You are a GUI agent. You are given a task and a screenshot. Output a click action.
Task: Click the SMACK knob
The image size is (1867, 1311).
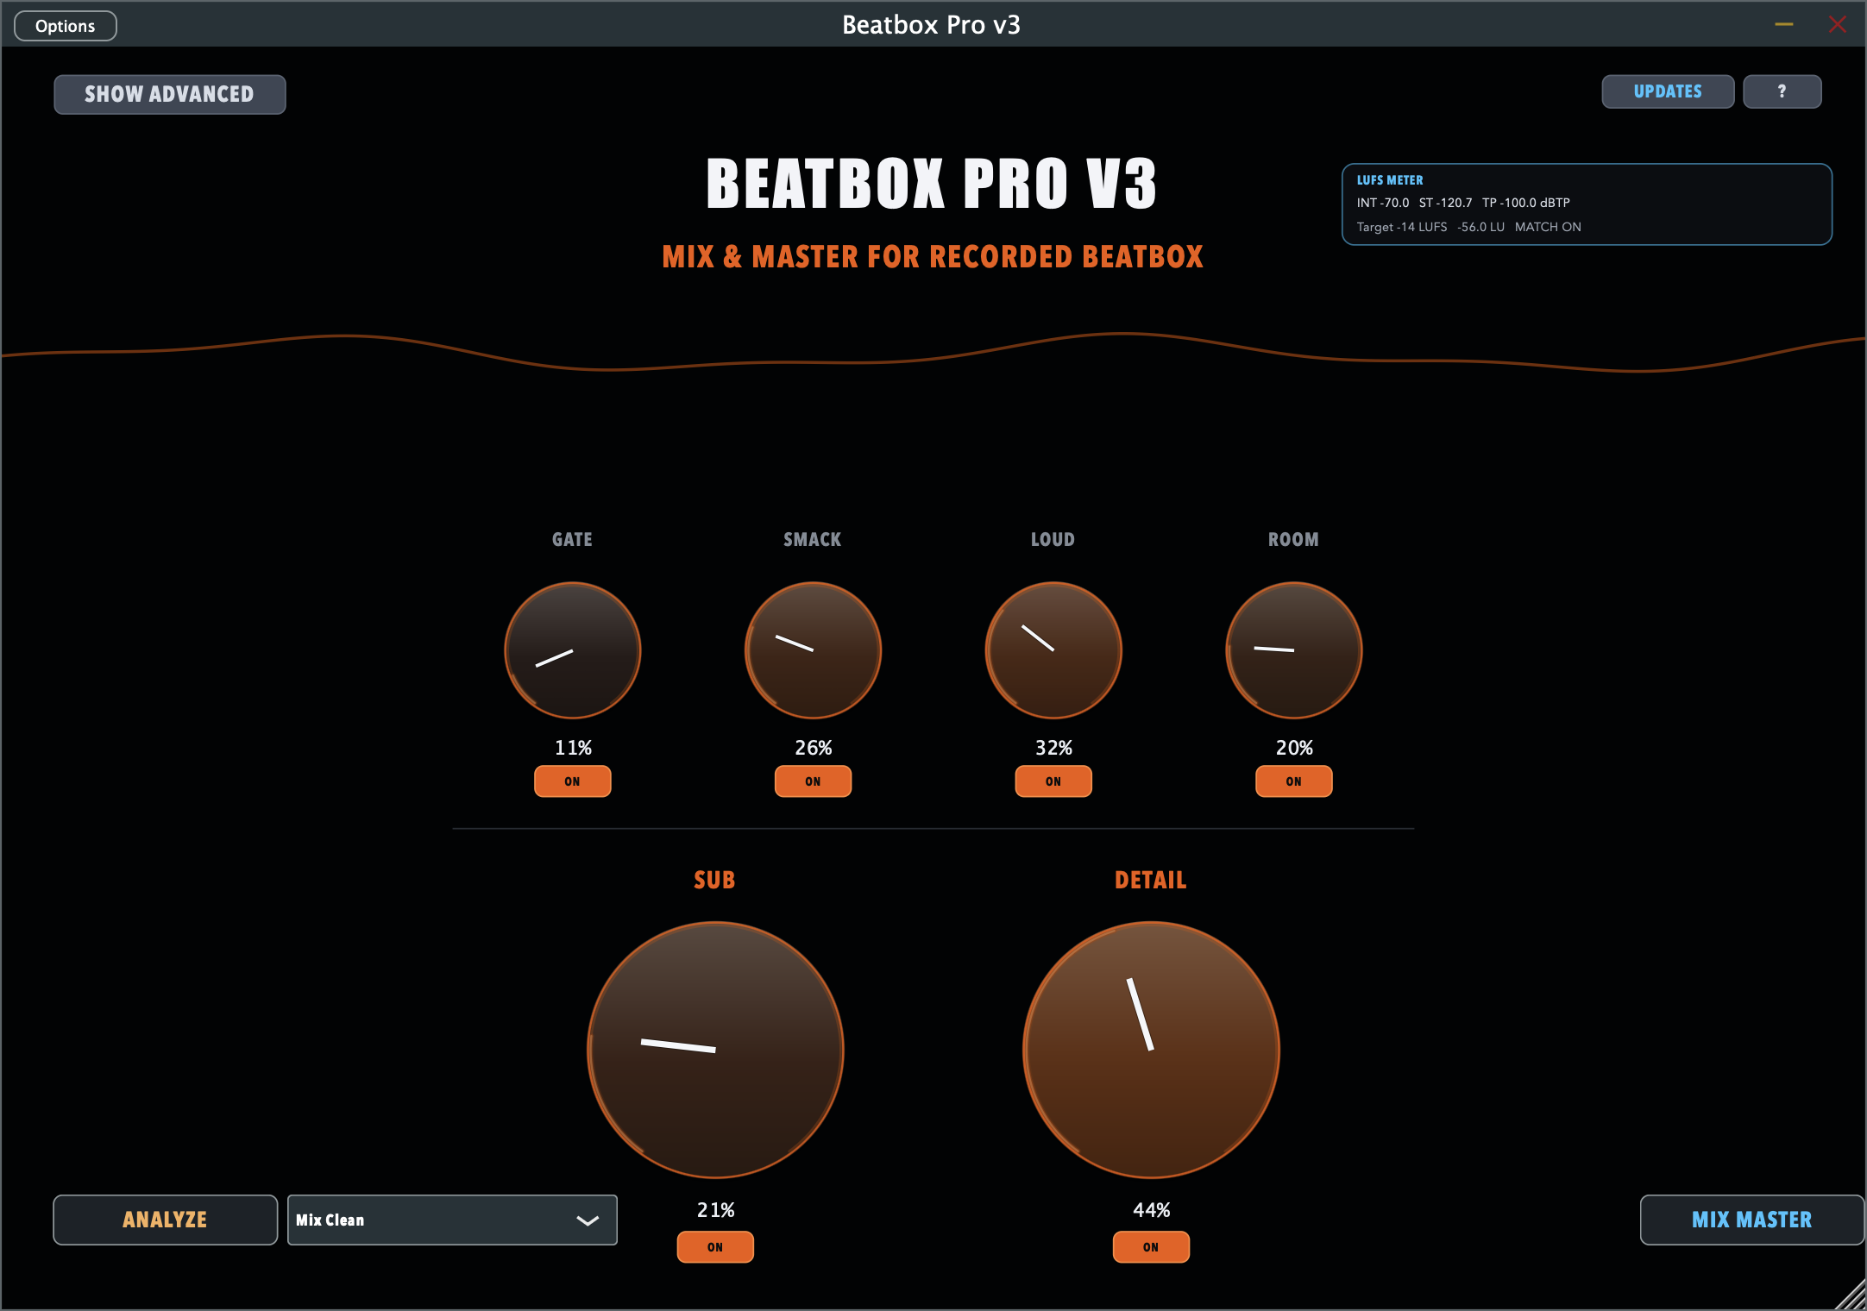point(813,650)
